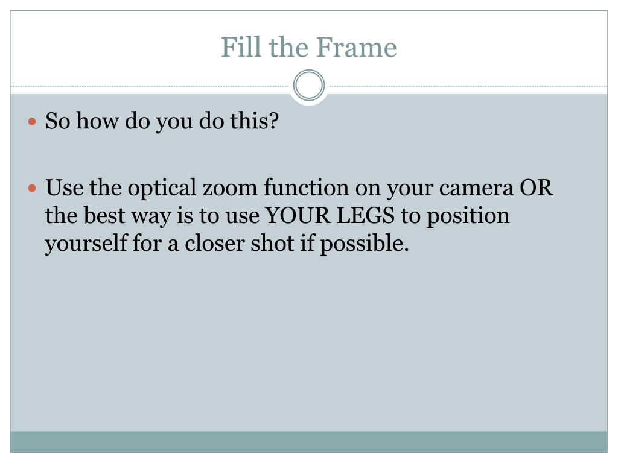Click the word "position" ending the second line
The width and height of the screenshot is (618, 463).
[x=468, y=216]
